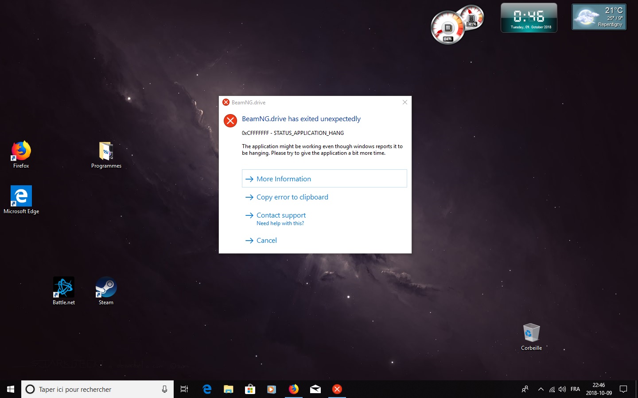Launch Steam from desktop icon
Screen dimensions: 638x398
[106, 291]
